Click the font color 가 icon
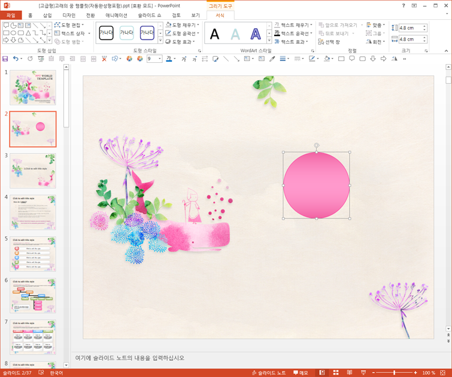The width and height of the screenshot is (452, 377). 169,59
